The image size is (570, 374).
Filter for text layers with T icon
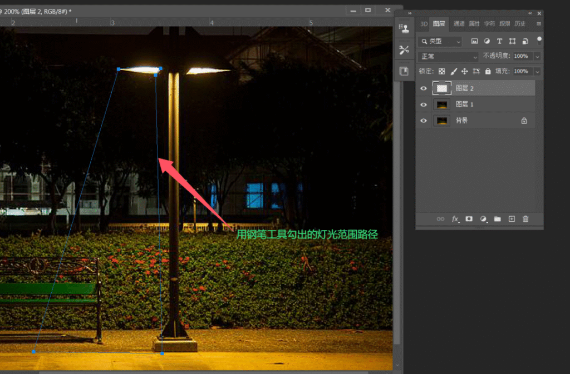(499, 41)
